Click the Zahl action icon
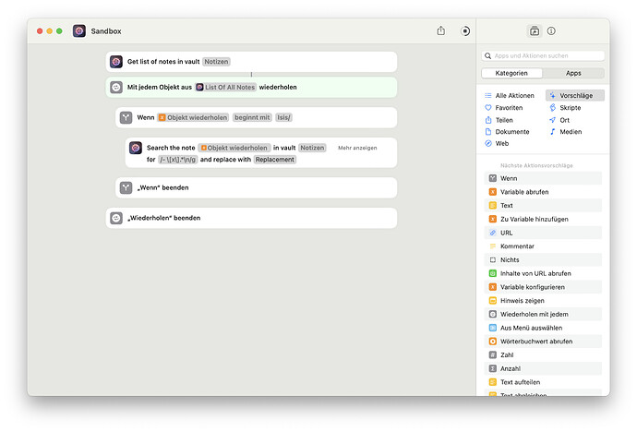637x432 pixels. click(x=493, y=355)
